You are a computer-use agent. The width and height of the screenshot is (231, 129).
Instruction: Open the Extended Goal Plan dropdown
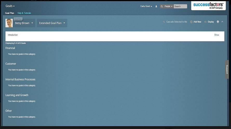pyautogui.click(x=52, y=23)
